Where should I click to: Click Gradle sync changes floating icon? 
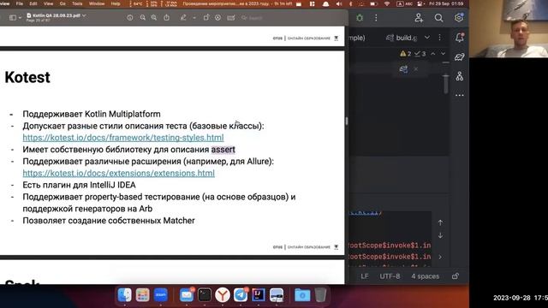click(403, 69)
